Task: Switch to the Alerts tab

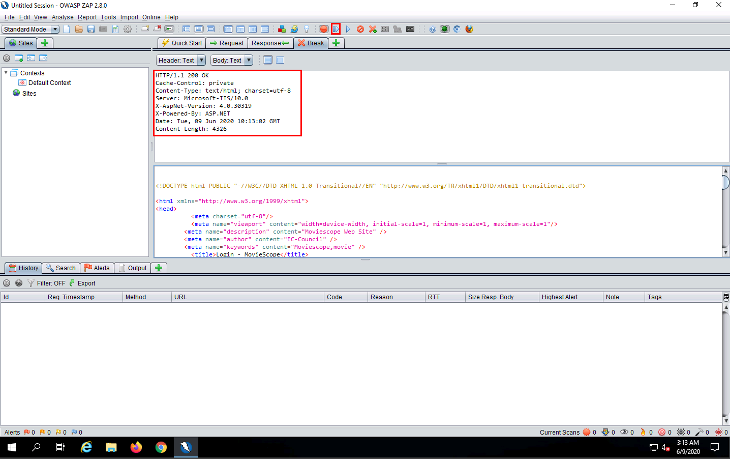Action: click(97, 268)
